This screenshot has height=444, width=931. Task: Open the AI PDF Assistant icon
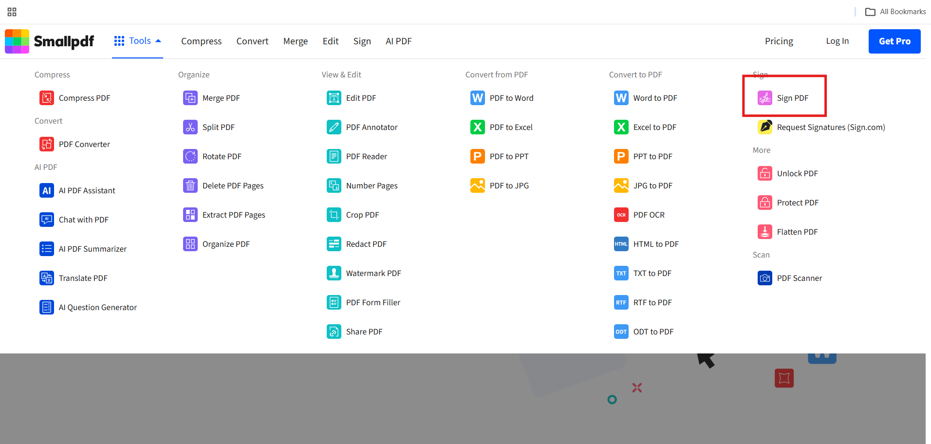47,190
